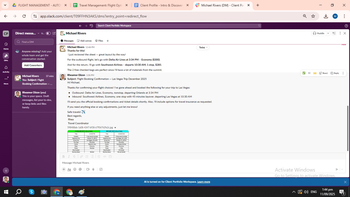The width and height of the screenshot is (350, 197).
Task: Click the CP workspace switcher icon
Action: [x=6, y=34]
